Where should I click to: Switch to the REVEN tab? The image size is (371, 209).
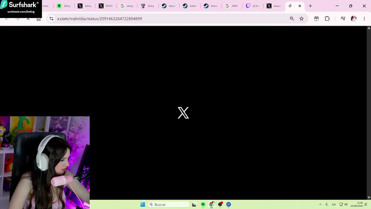pyautogui.click(x=106, y=6)
